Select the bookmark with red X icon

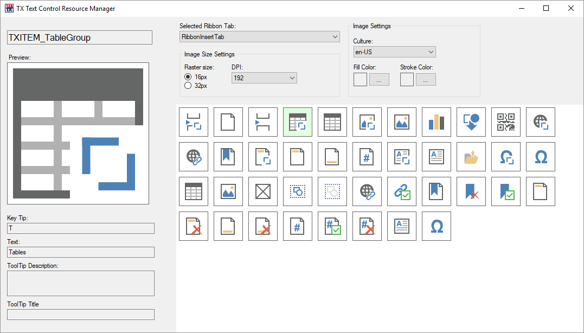pyautogui.click(x=471, y=191)
